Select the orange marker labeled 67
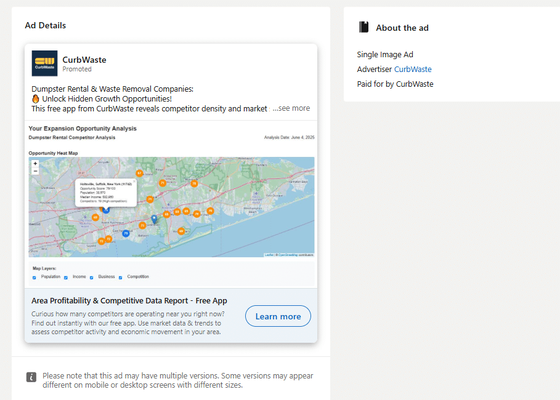 coord(139,173)
